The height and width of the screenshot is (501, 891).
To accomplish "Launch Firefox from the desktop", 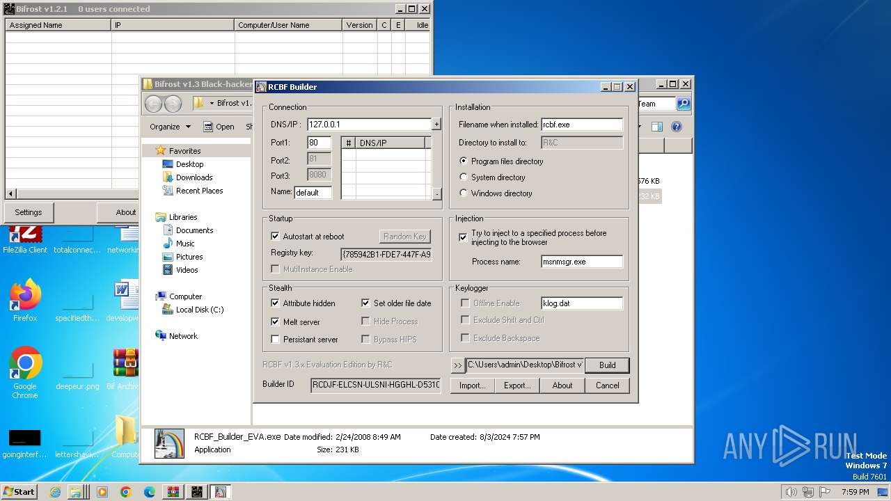I will point(25,301).
